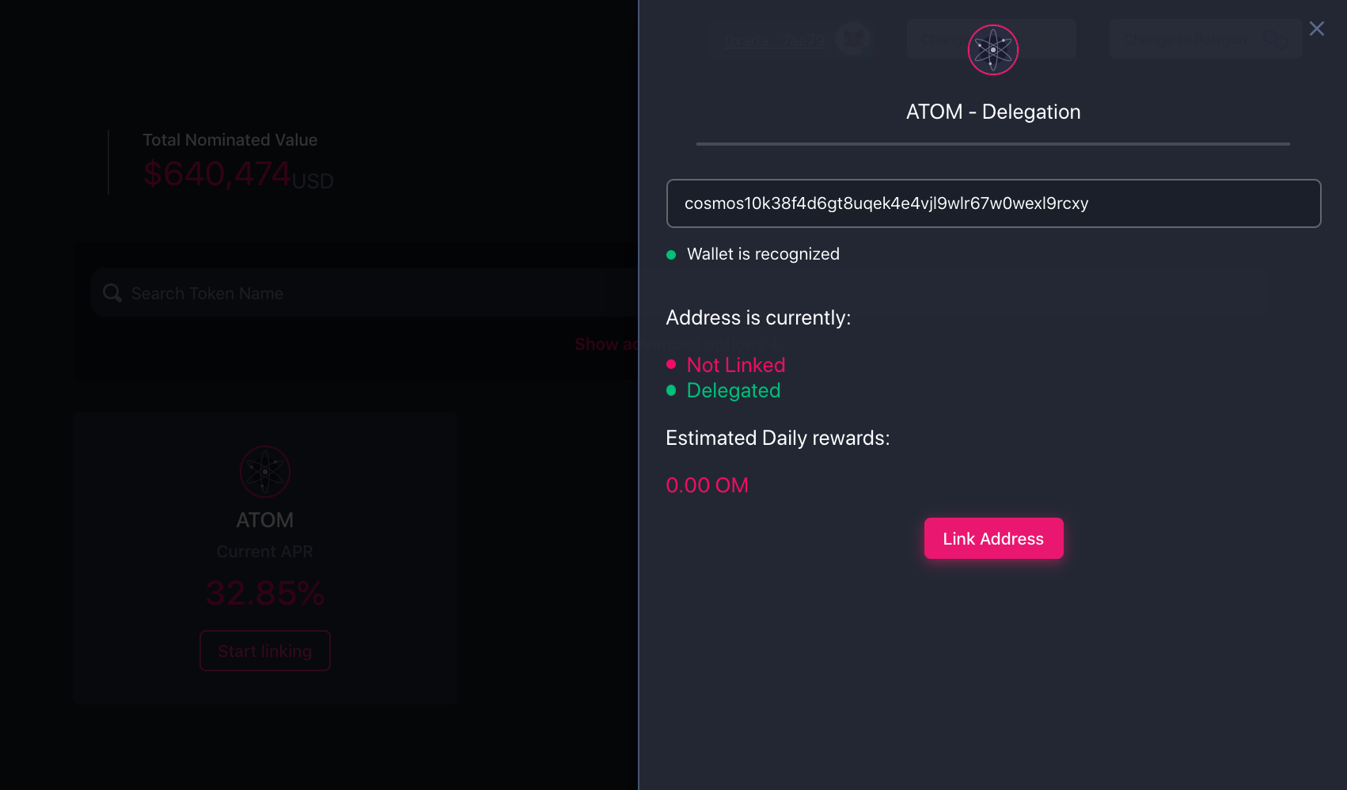The width and height of the screenshot is (1347, 790).
Task: Close the ATOM Delegation side panel
Action: pos(1317,28)
